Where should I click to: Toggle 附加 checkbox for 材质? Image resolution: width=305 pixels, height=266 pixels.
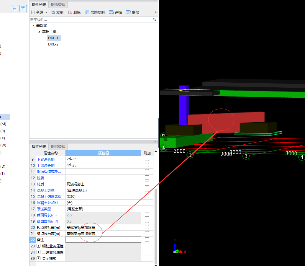pos(147,184)
